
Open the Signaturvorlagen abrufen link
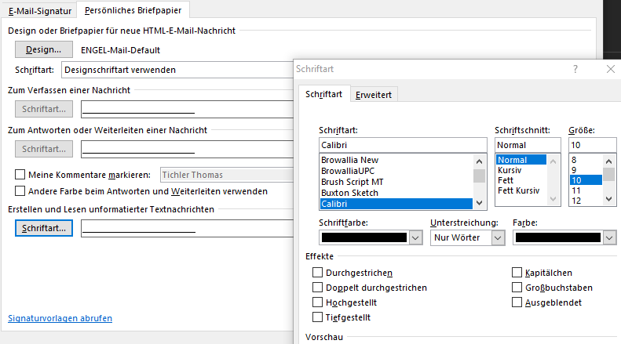pos(60,319)
